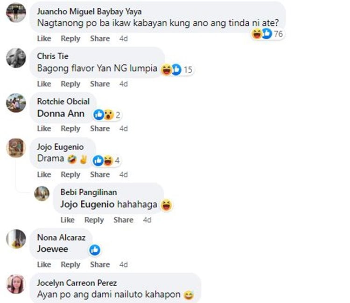Open tagged Joewee profile link
350x303 pixels.
point(52,249)
